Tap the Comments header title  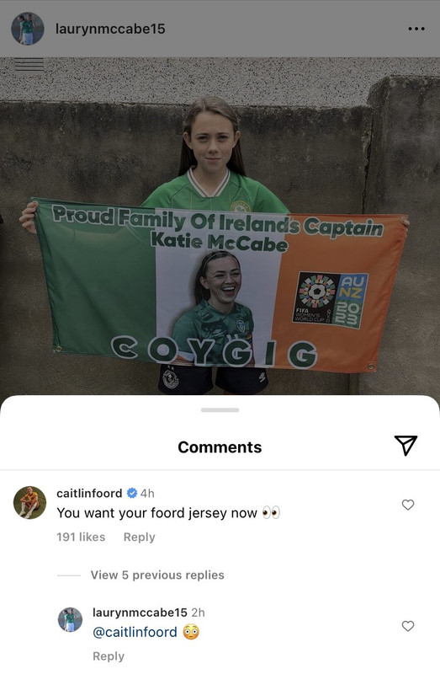[x=220, y=447]
